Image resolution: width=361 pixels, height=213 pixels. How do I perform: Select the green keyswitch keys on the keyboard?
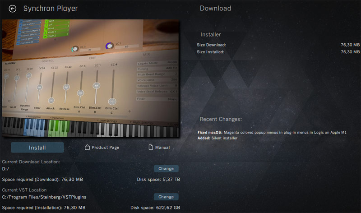coord(59,128)
